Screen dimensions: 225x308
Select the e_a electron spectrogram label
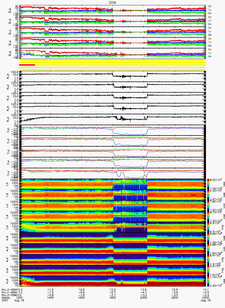7,281
